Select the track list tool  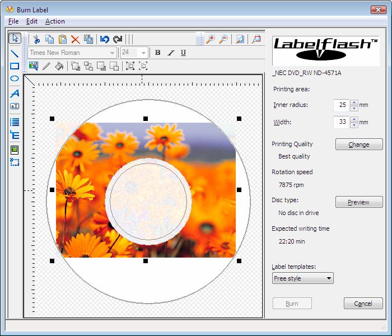point(15,122)
